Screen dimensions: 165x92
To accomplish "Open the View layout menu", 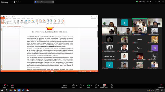I will click(x=149, y=2).
